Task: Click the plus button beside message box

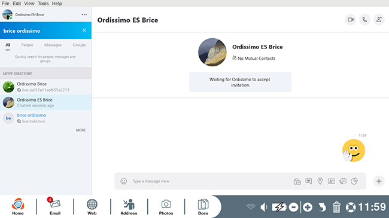Action: [379, 181]
